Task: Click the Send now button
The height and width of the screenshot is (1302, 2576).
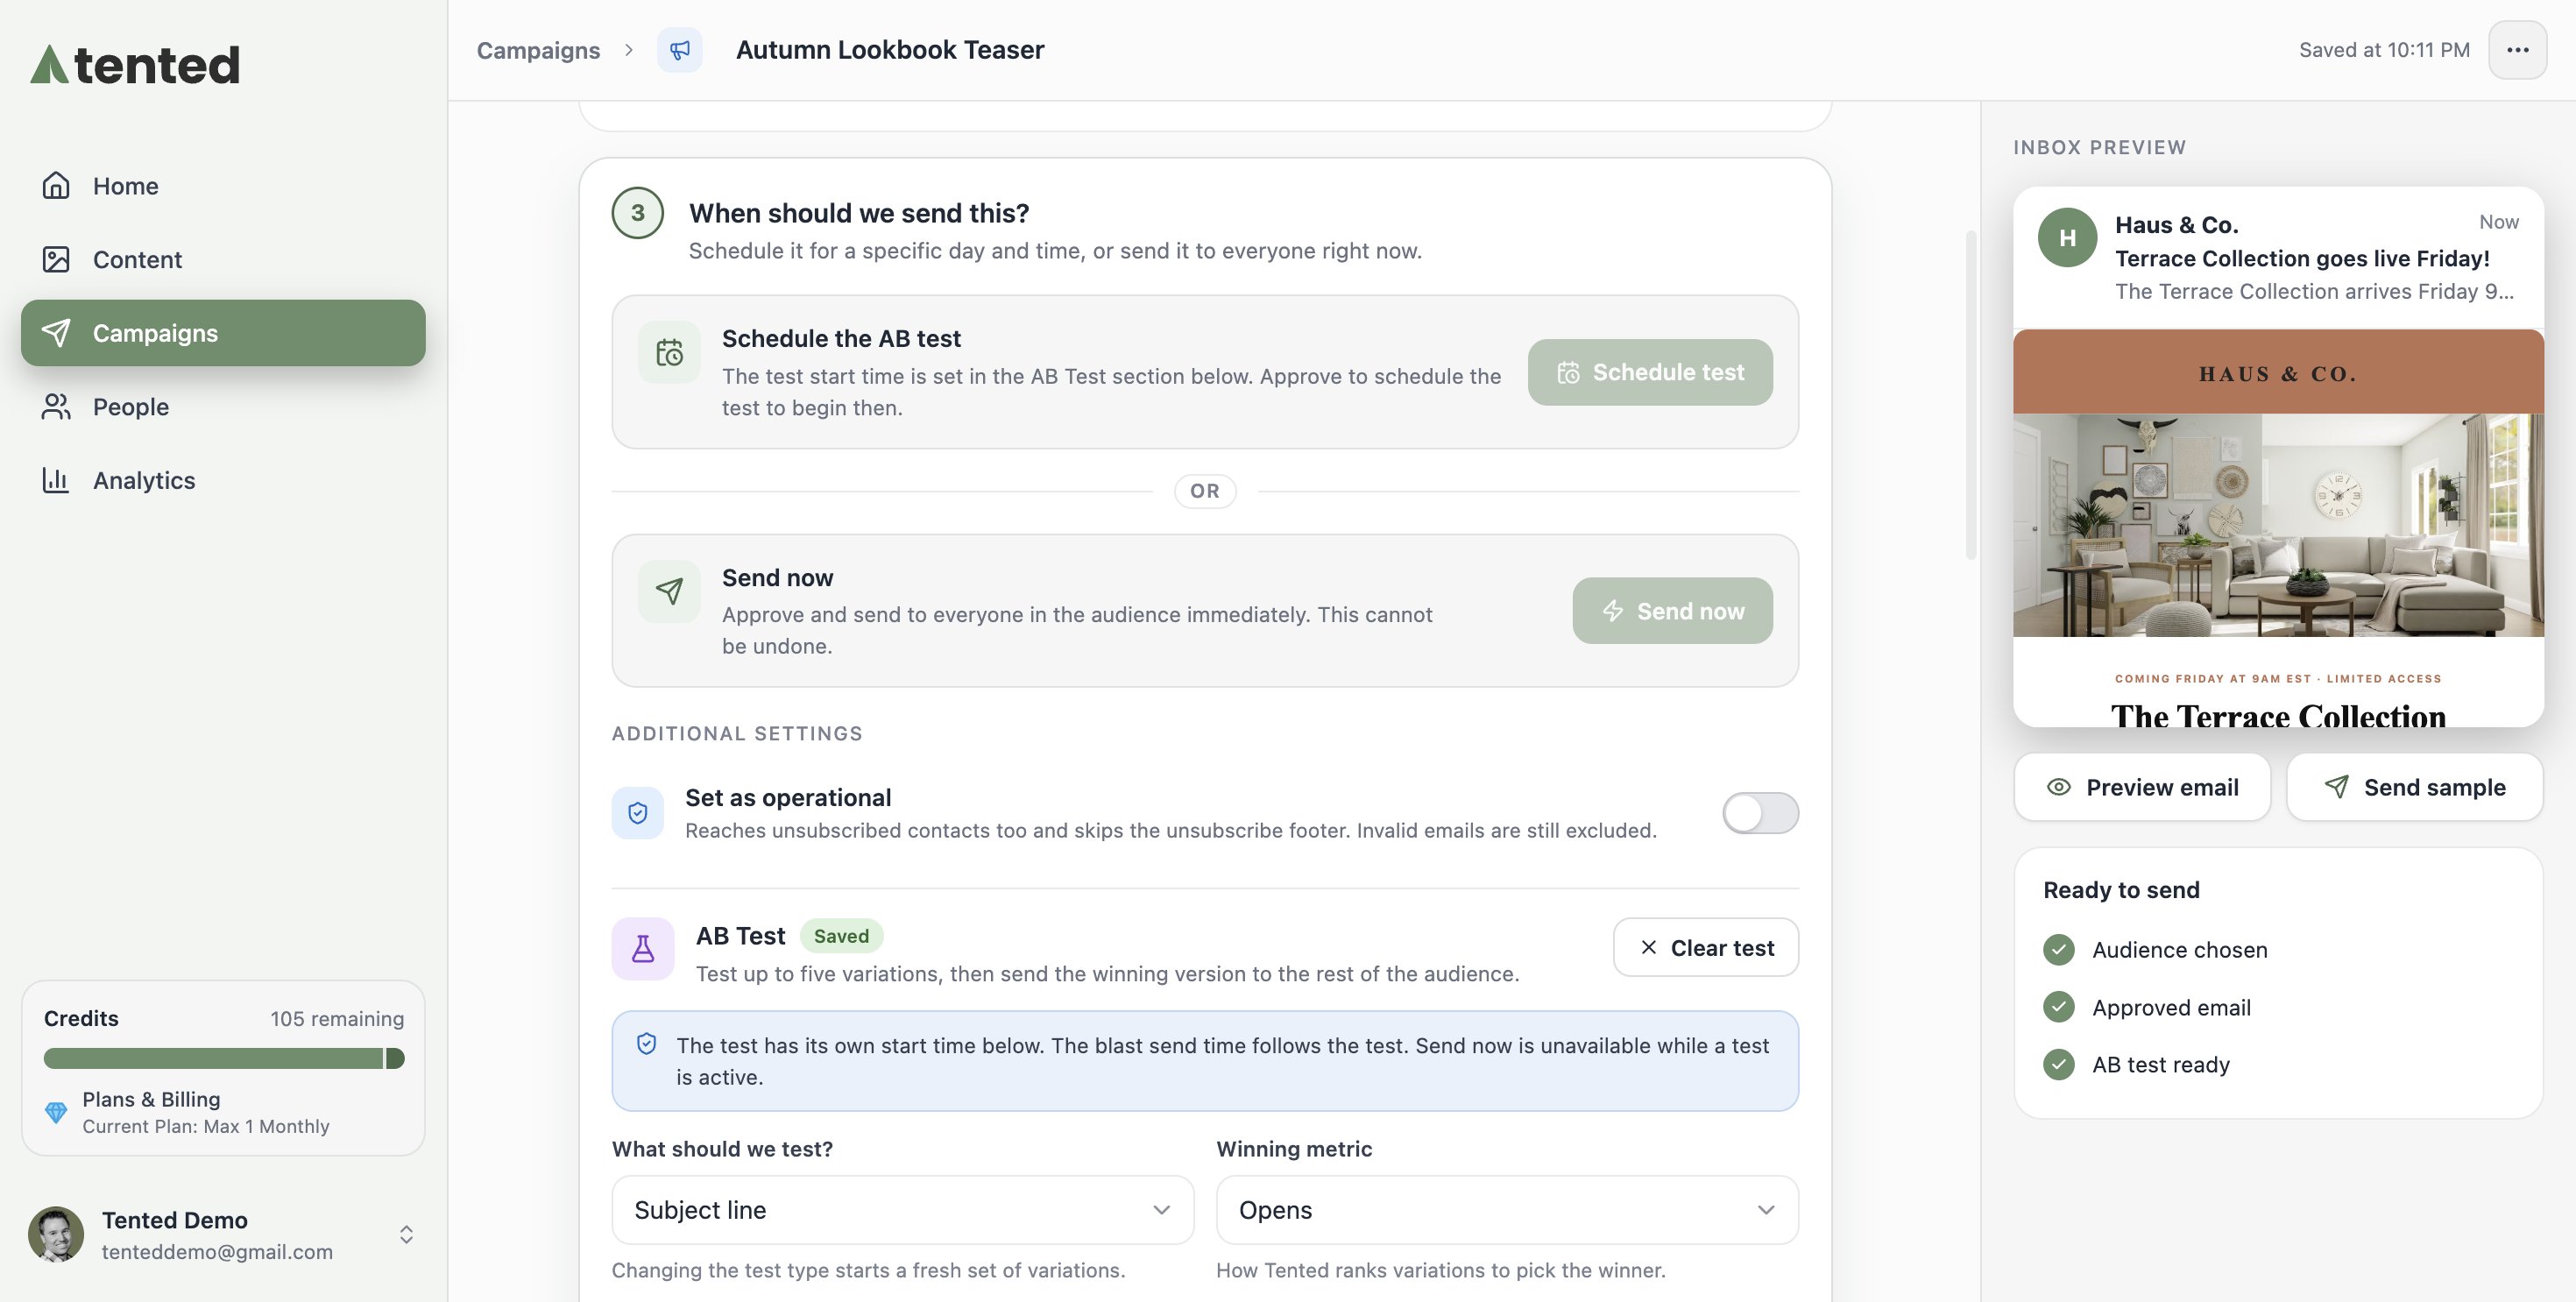Action: click(x=1673, y=611)
